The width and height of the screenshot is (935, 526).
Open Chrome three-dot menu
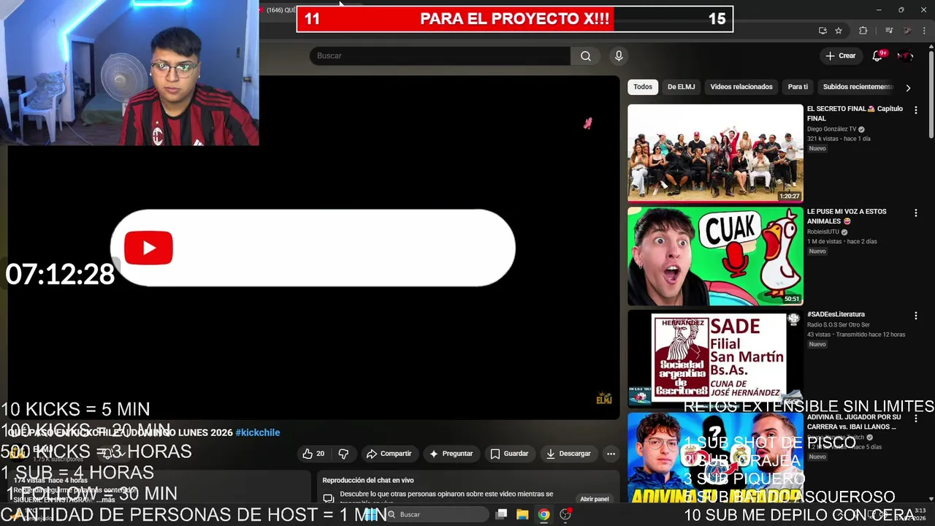[x=926, y=31]
